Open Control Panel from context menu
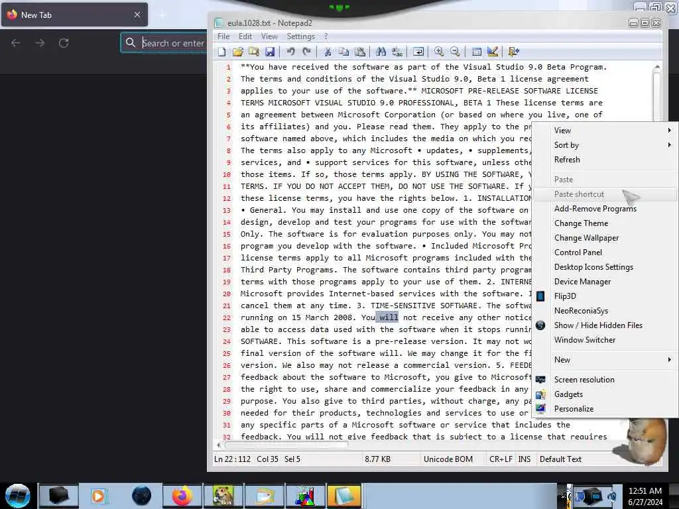Screen dimensions: 679x509 click(605, 253)
